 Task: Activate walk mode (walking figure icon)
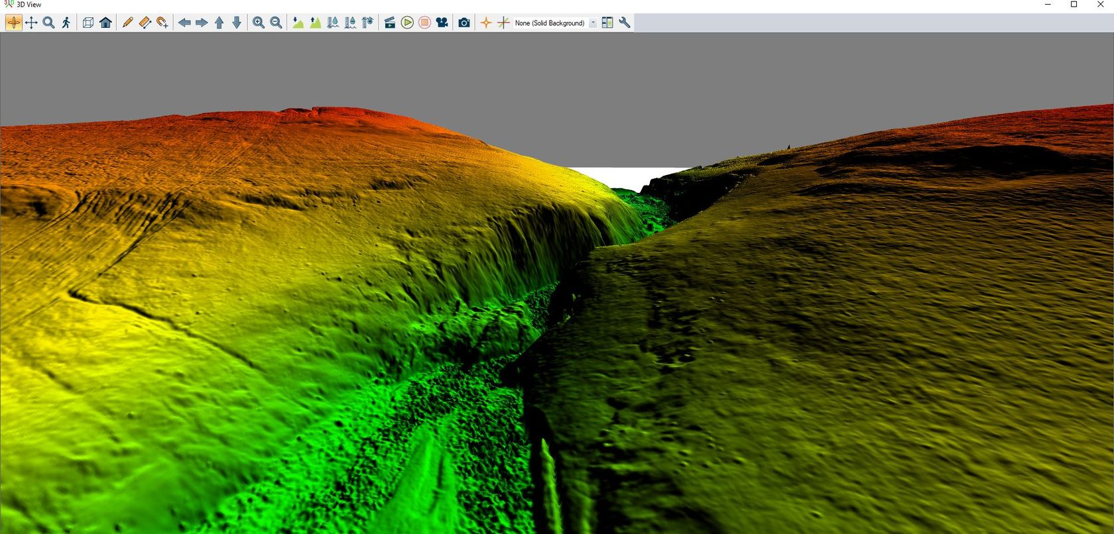click(x=66, y=23)
